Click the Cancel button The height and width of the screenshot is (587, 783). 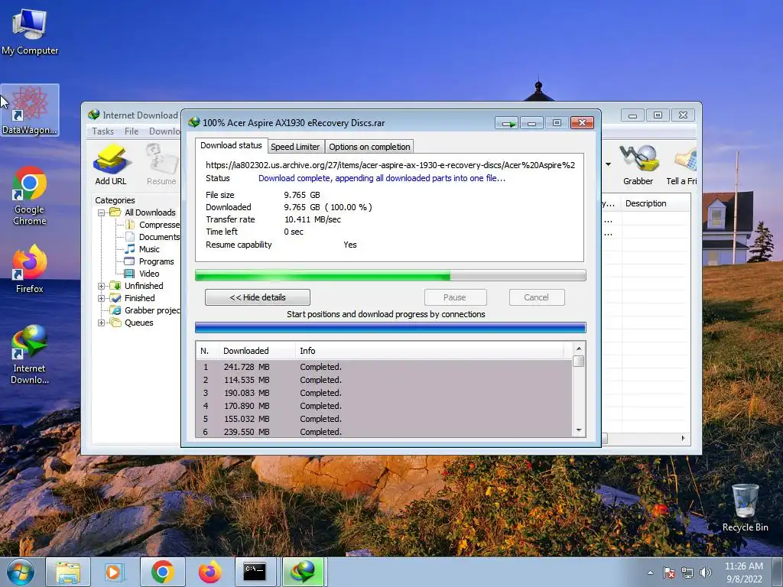tap(536, 297)
